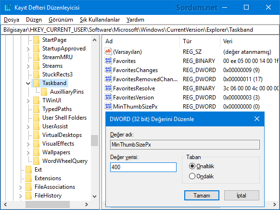280x210 pixels.
Task: Collapse the Taskband tree node
Action: pos(28,83)
